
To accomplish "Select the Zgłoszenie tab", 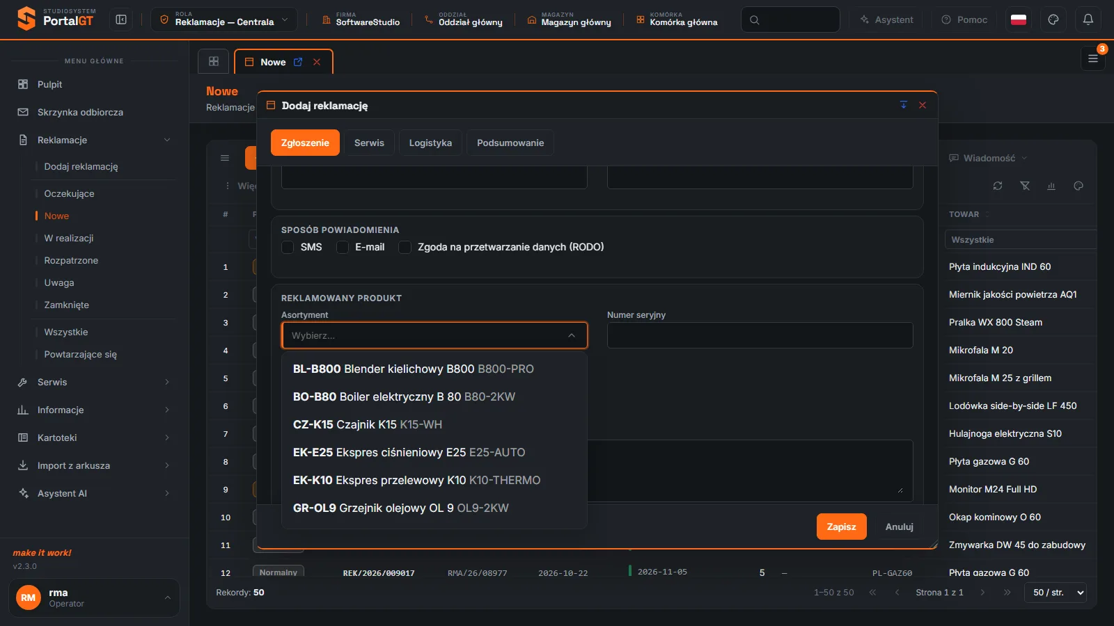I will point(305,143).
